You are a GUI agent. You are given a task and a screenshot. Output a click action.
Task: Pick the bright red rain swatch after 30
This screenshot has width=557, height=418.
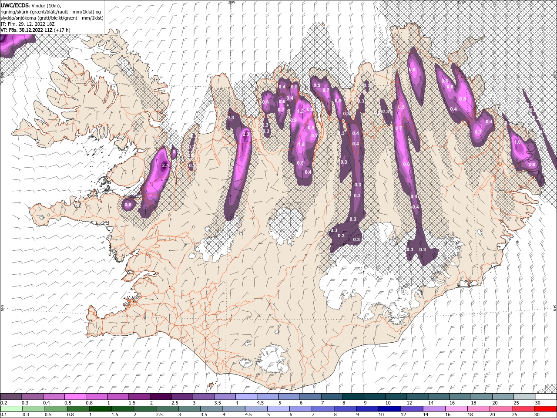point(545,408)
